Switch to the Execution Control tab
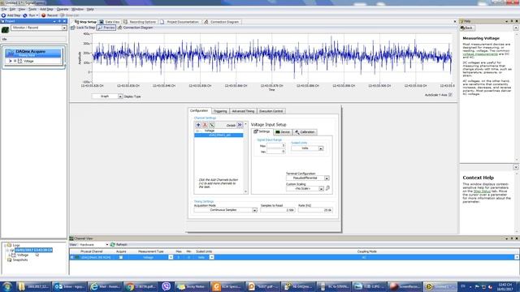 pyautogui.click(x=271, y=111)
